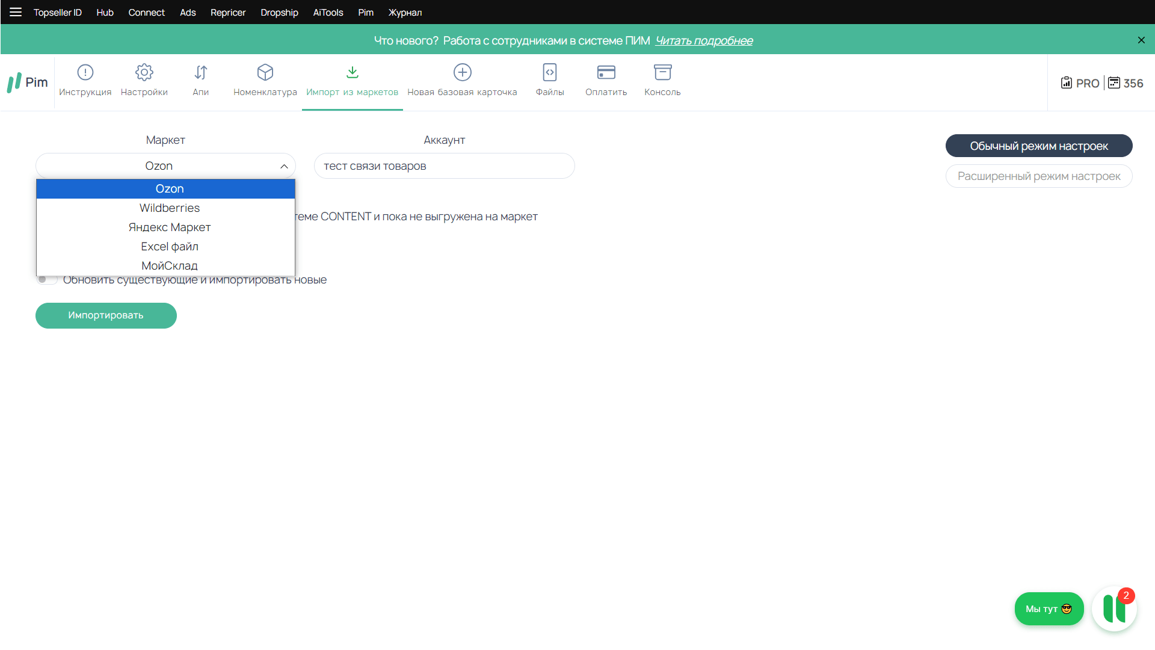1155x650 pixels.
Task: Open the Connect menu item
Action: 146,12
